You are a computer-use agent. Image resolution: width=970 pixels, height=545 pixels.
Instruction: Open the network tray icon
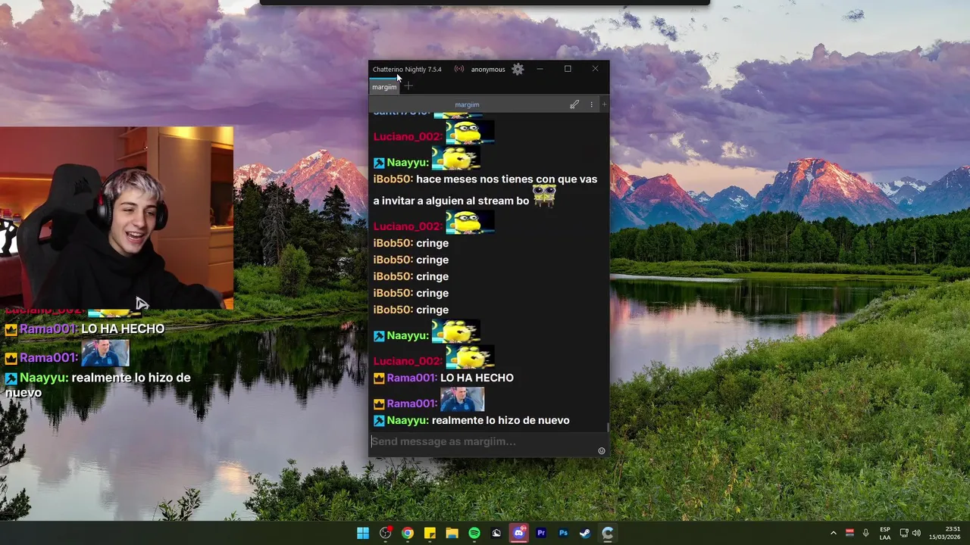click(904, 533)
